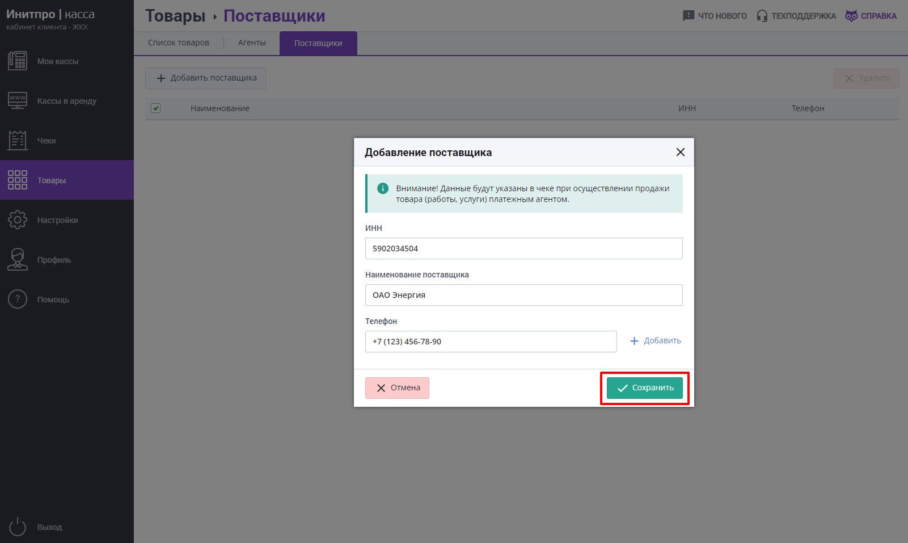Image resolution: width=908 pixels, height=543 pixels.
Task: Open the Настройки gear icon
Action: [18, 220]
